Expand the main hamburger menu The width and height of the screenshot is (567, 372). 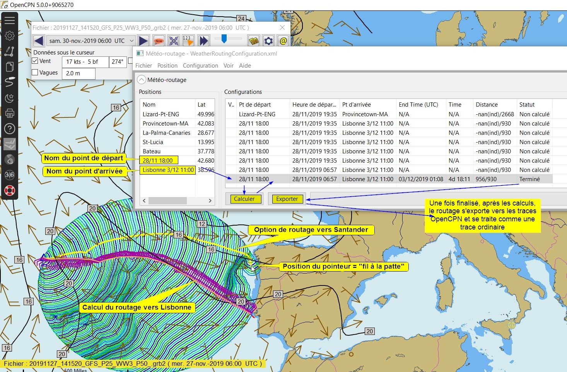click(x=10, y=20)
